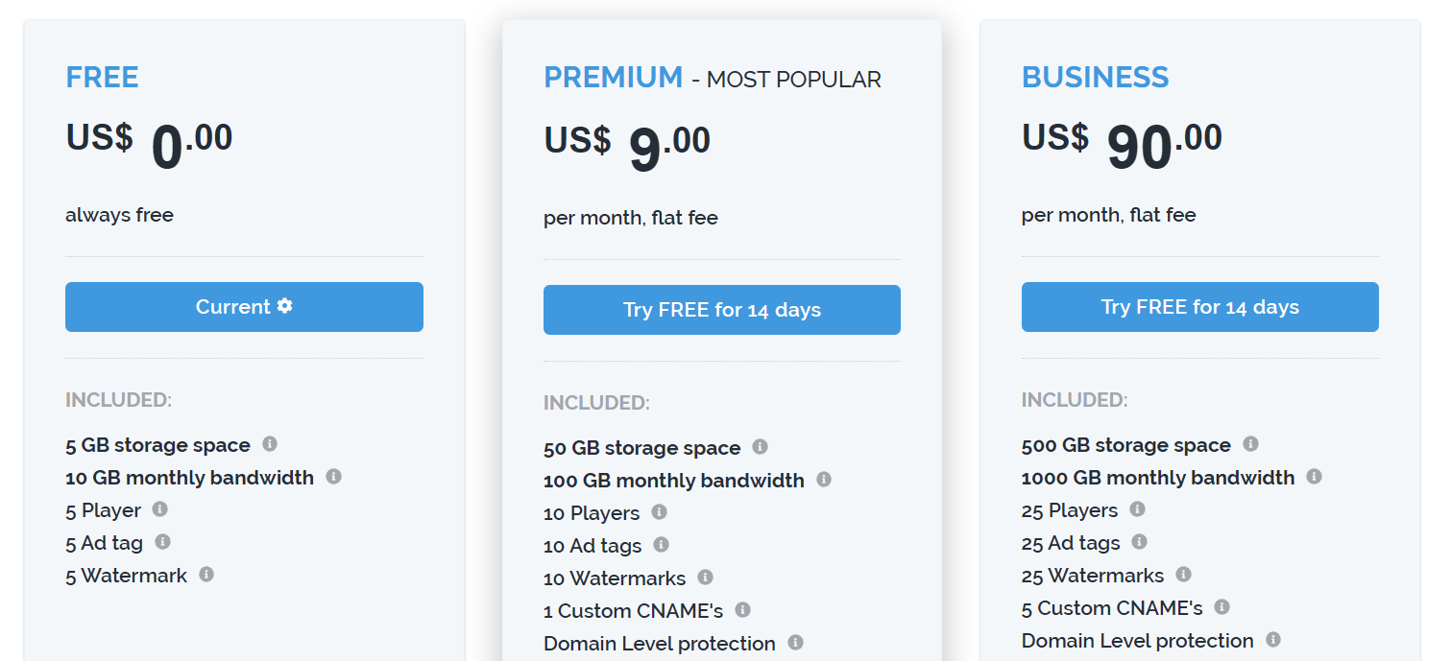The width and height of the screenshot is (1451, 661).
Task: Click info icon beside 5 Custom CNAME's
Action: click(1221, 607)
